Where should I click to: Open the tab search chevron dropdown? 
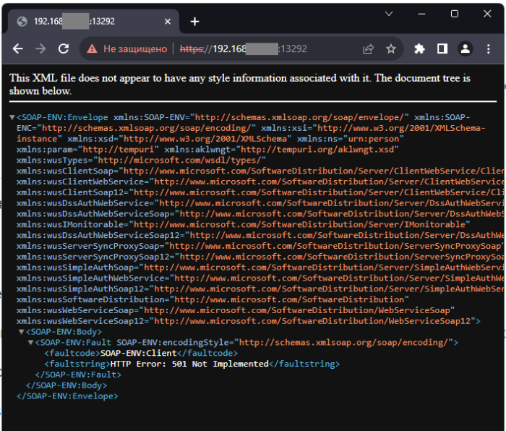pyautogui.click(x=387, y=14)
